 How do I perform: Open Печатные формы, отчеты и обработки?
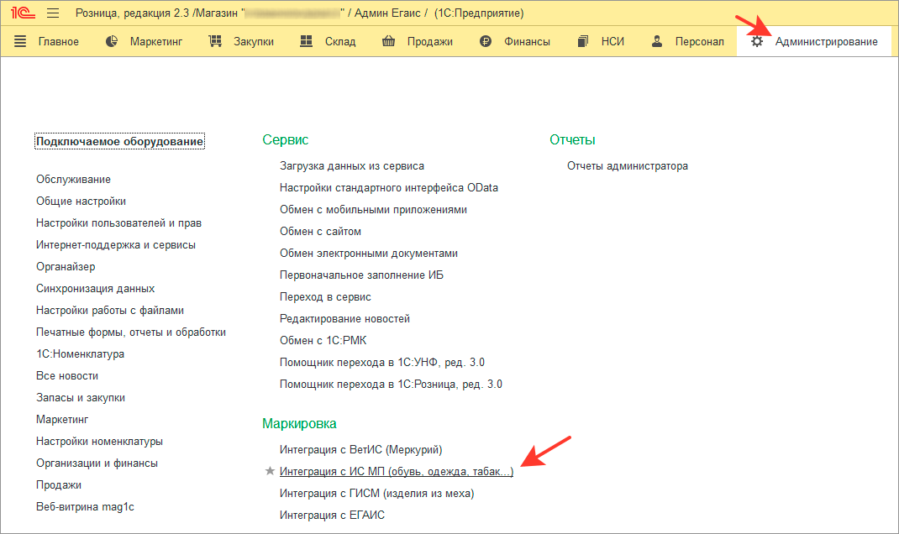coord(131,332)
